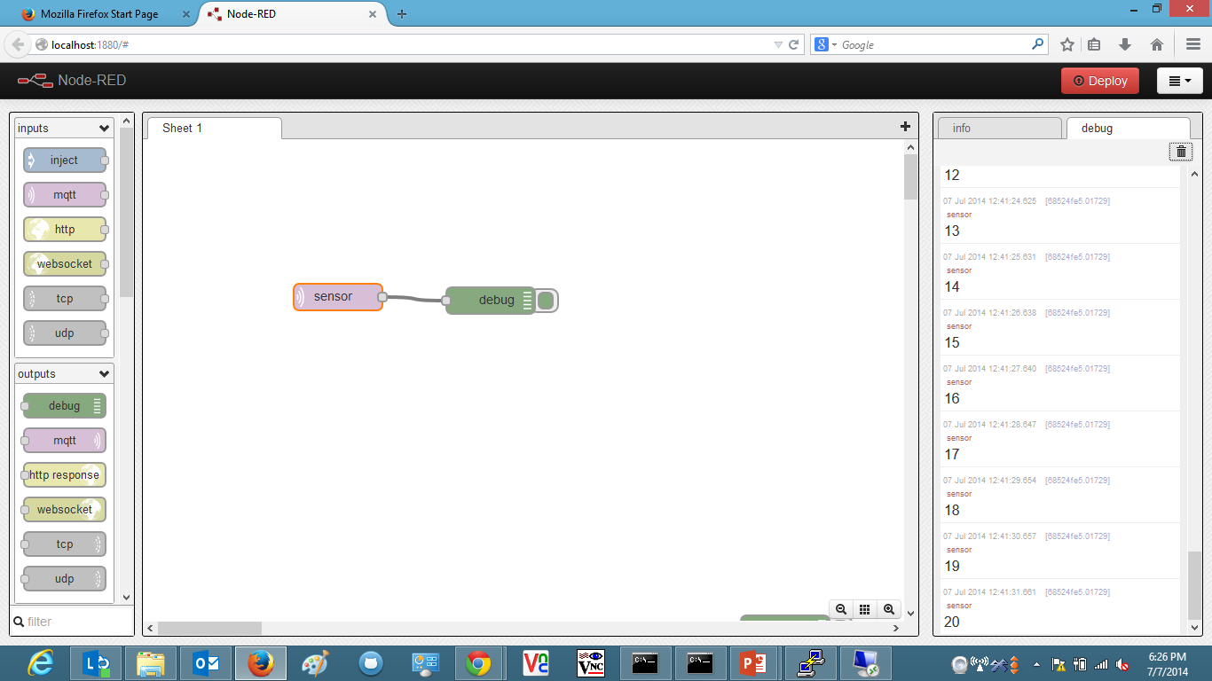
Task: Show hidden system tray icons
Action: pyautogui.click(x=1036, y=663)
